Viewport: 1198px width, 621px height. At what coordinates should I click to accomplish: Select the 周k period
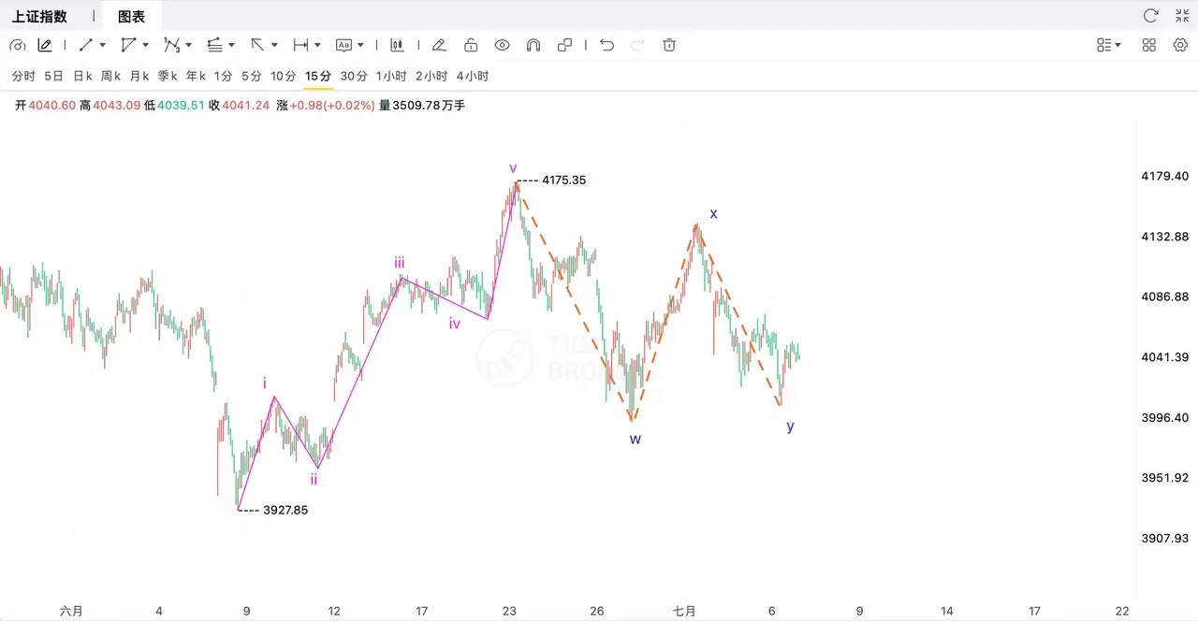click(110, 76)
